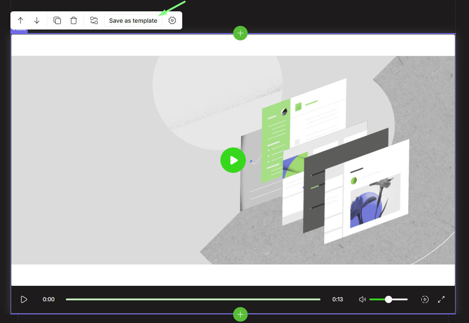Screen dimensions: 469x323
Task: Select the Video block label tag
Action: (19, 30)
